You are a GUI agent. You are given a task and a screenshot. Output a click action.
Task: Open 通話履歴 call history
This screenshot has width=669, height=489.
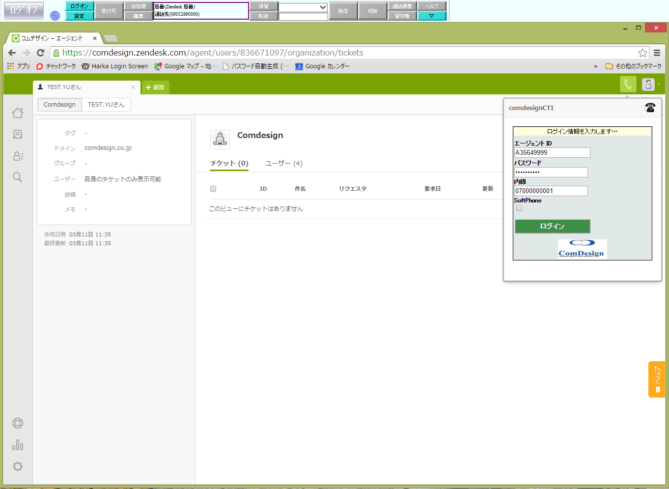click(x=402, y=6)
